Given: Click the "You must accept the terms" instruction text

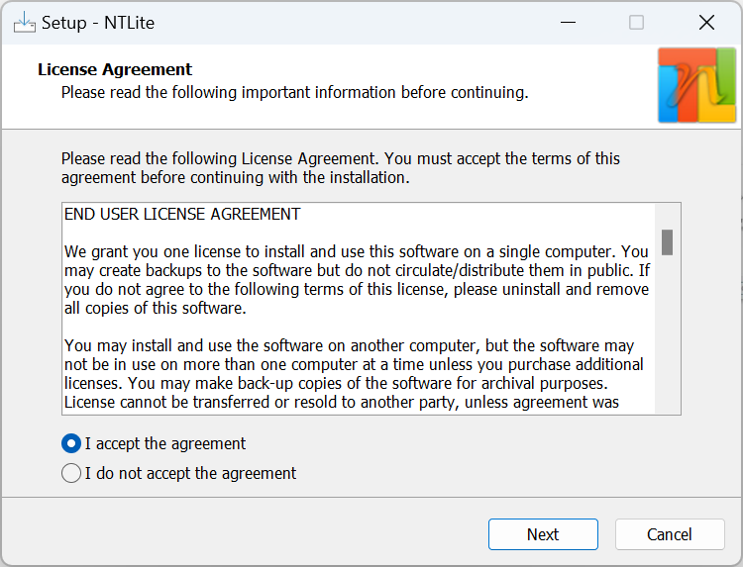Looking at the screenshot, I should pos(501,158).
